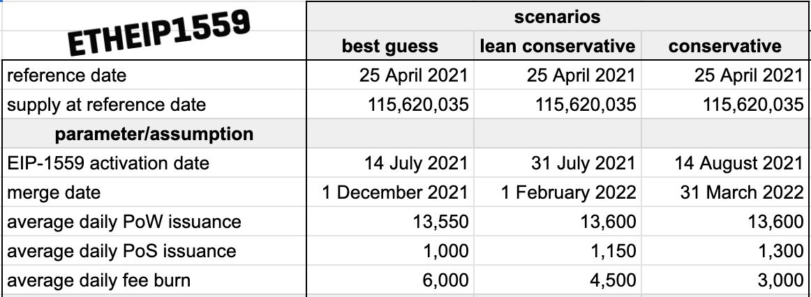
Task: Select the best guess column header
Action: click(x=390, y=46)
